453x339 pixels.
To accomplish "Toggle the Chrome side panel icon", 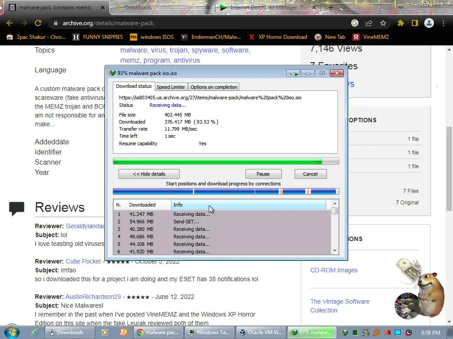I will click(x=415, y=23).
